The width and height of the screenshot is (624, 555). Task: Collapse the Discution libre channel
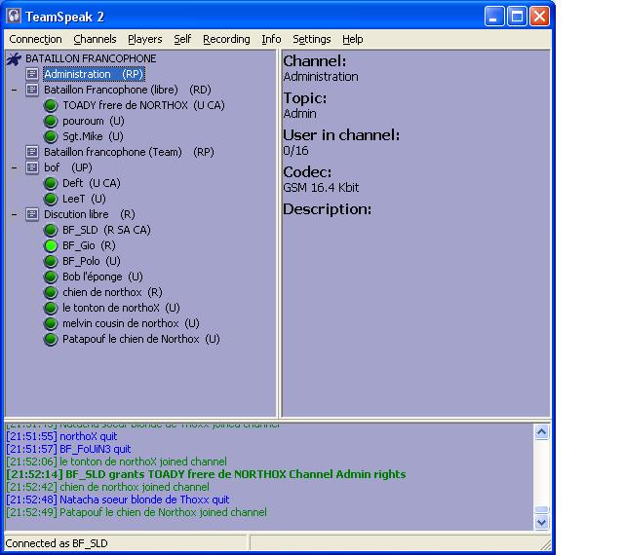15,214
